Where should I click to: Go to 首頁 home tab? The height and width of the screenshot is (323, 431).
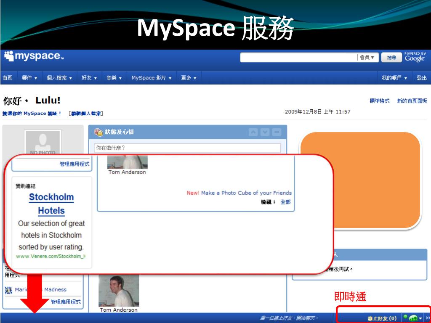pos(8,78)
